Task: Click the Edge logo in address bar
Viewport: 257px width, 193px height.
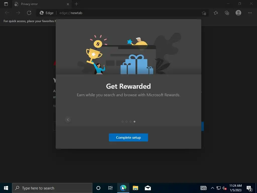Action: click(42, 13)
